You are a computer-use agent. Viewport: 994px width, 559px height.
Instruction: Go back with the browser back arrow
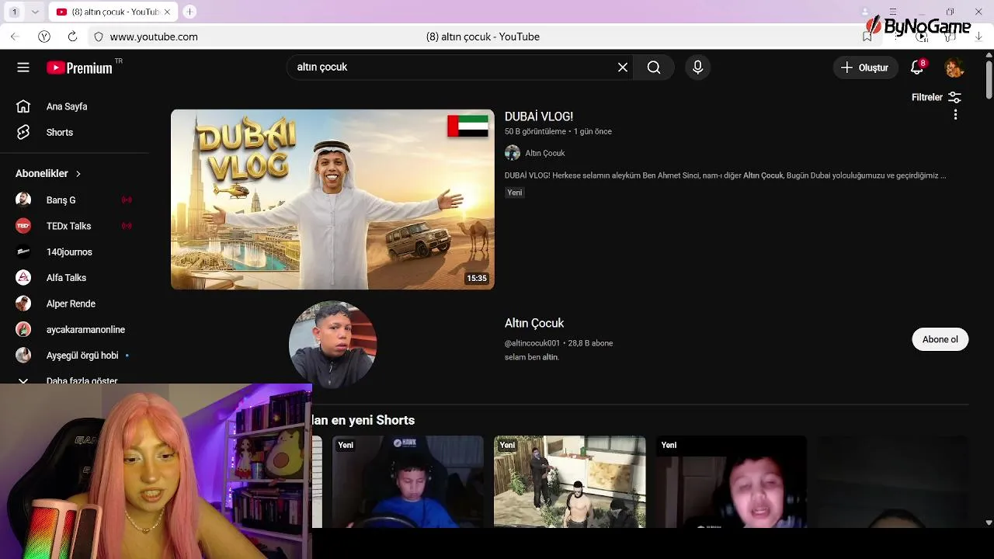[x=15, y=36]
